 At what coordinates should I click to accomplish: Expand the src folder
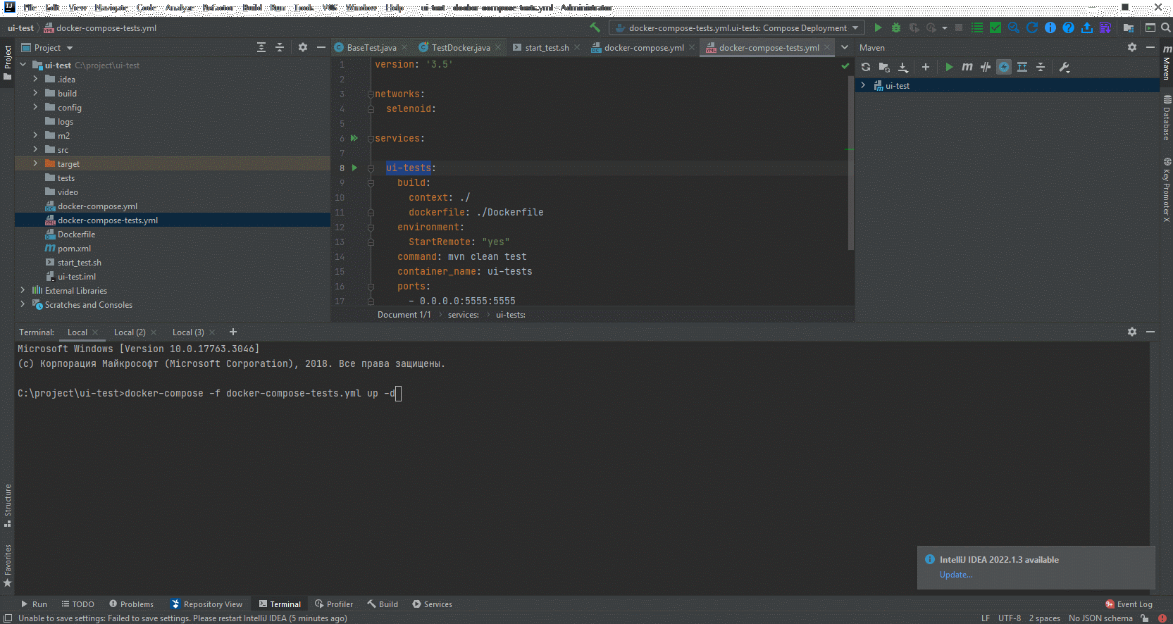click(35, 149)
